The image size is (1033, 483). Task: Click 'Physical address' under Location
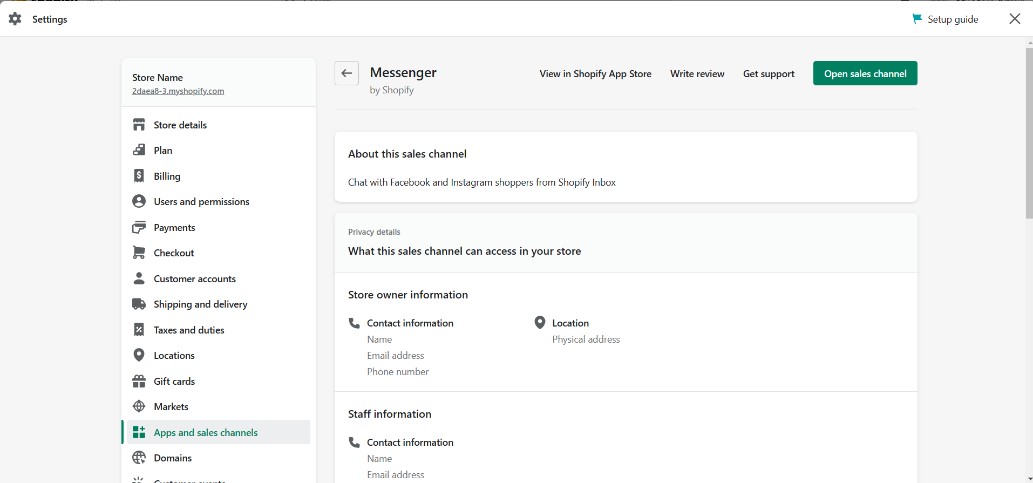(x=586, y=339)
